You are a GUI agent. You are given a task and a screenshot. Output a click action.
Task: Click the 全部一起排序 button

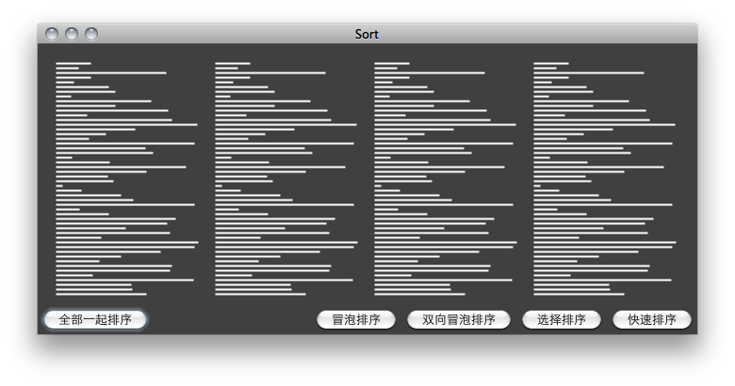[95, 319]
